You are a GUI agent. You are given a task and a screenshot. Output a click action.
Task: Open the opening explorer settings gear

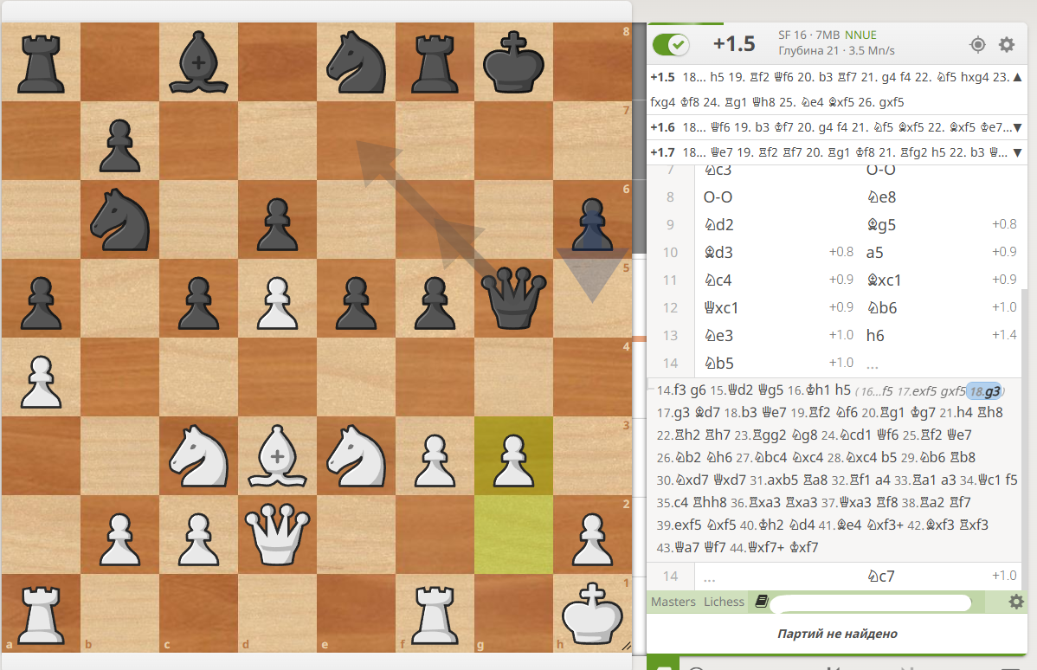[1016, 602]
